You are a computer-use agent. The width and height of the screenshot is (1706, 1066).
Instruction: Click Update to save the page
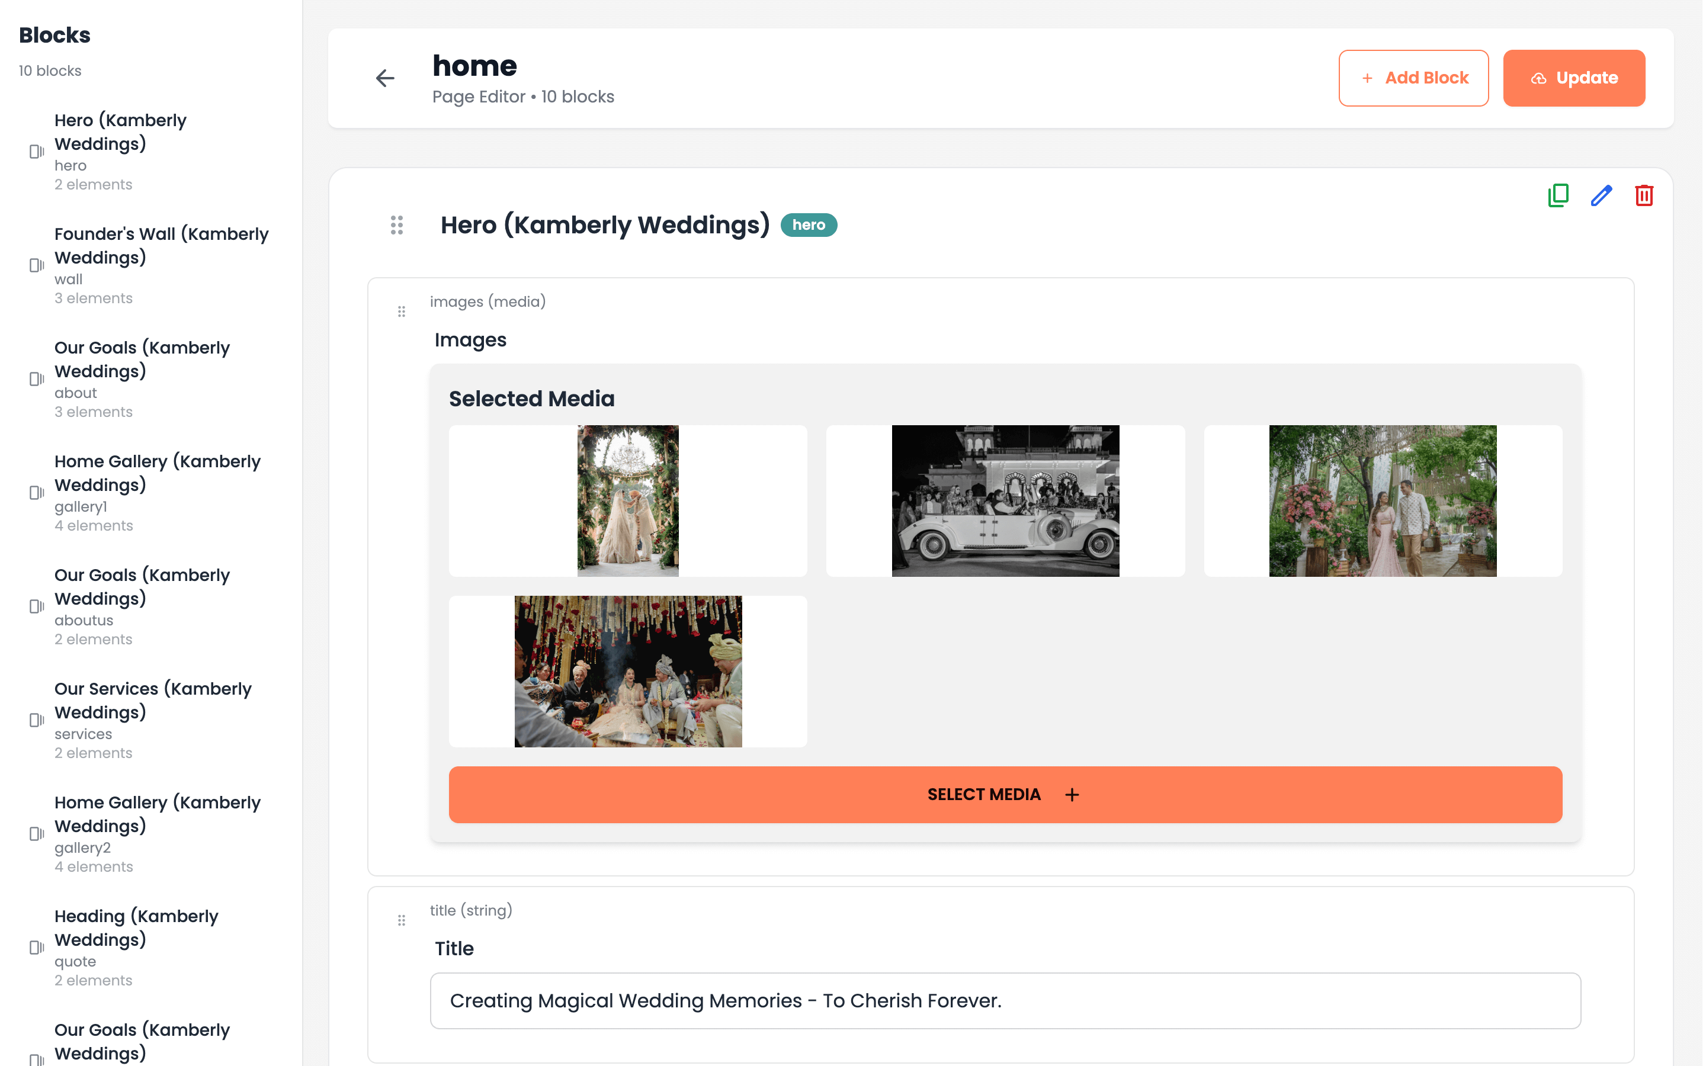point(1574,78)
